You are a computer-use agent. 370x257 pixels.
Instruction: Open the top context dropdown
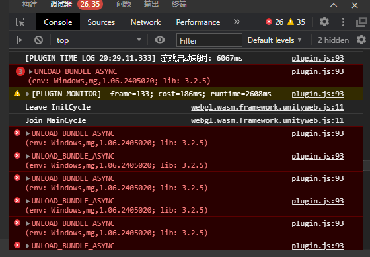click(x=98, y=40)
